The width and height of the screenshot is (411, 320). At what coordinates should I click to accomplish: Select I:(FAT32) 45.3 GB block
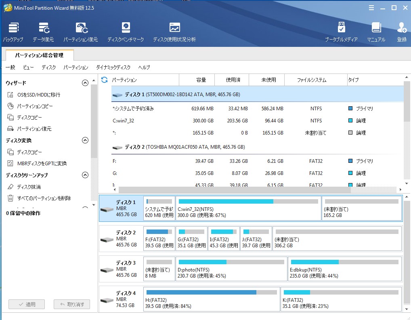point(224,239)
